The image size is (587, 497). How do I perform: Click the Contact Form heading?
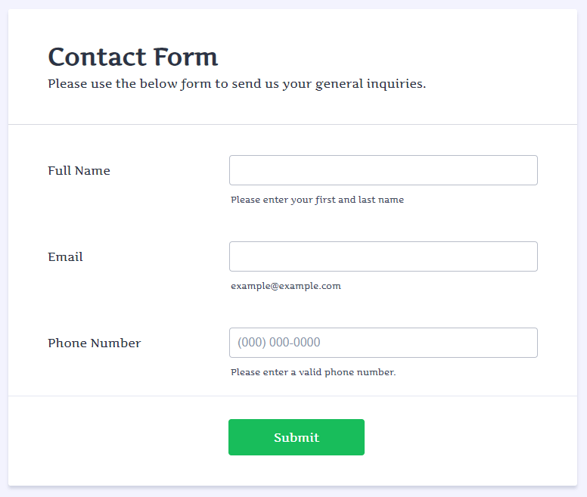tap(132, 57)
